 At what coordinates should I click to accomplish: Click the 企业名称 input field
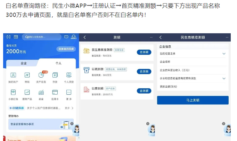[x=193, y=62]
